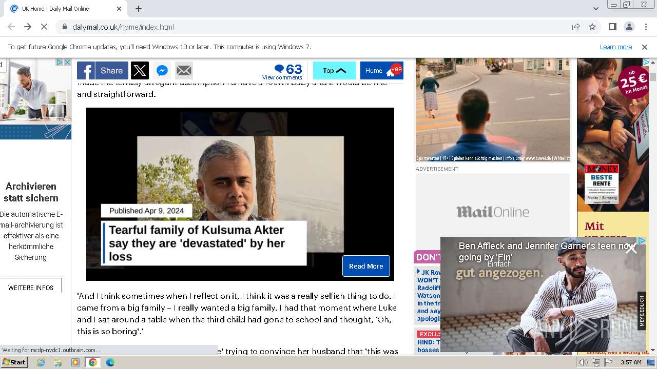Open AdChoices icon on video ad

(642, 240)
